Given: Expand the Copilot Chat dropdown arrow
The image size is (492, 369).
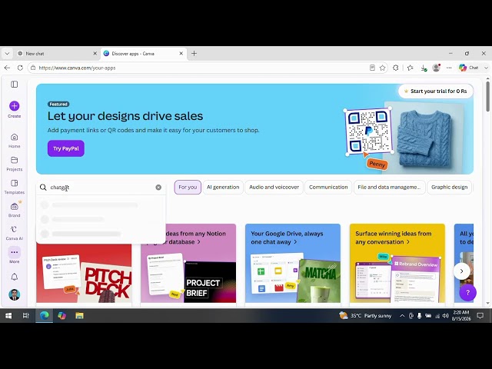Looking at the screenshot, I should coord(486,68).
